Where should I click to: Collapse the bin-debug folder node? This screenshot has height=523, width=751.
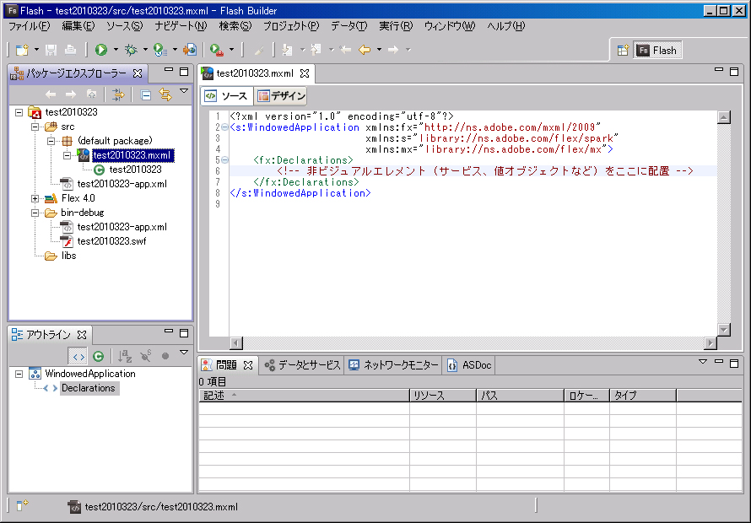pos(35,213)
